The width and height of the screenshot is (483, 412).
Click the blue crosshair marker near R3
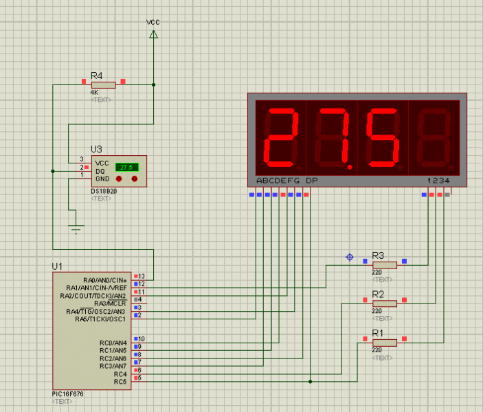coord(350,257)
